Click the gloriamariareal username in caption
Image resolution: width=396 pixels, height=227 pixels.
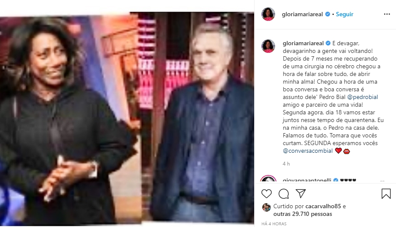pos(303,44)
